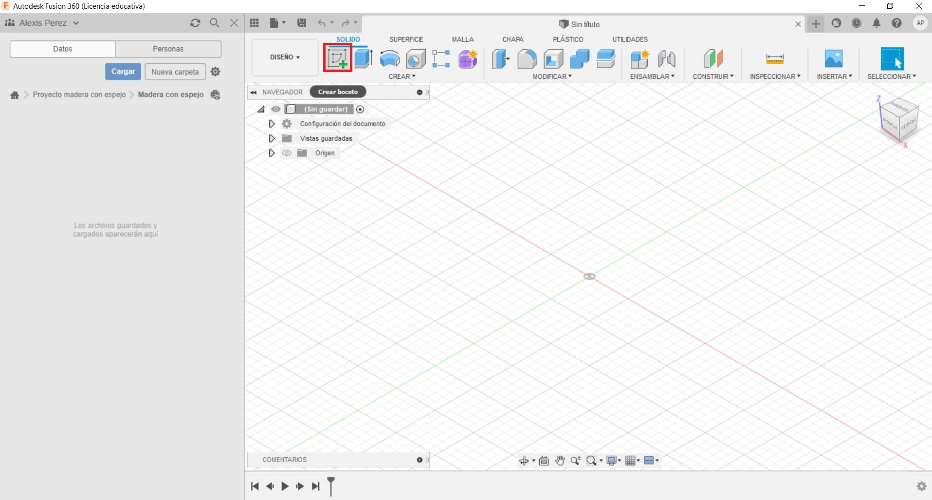Open the CREAR dropdown menu

coord(402,76)
